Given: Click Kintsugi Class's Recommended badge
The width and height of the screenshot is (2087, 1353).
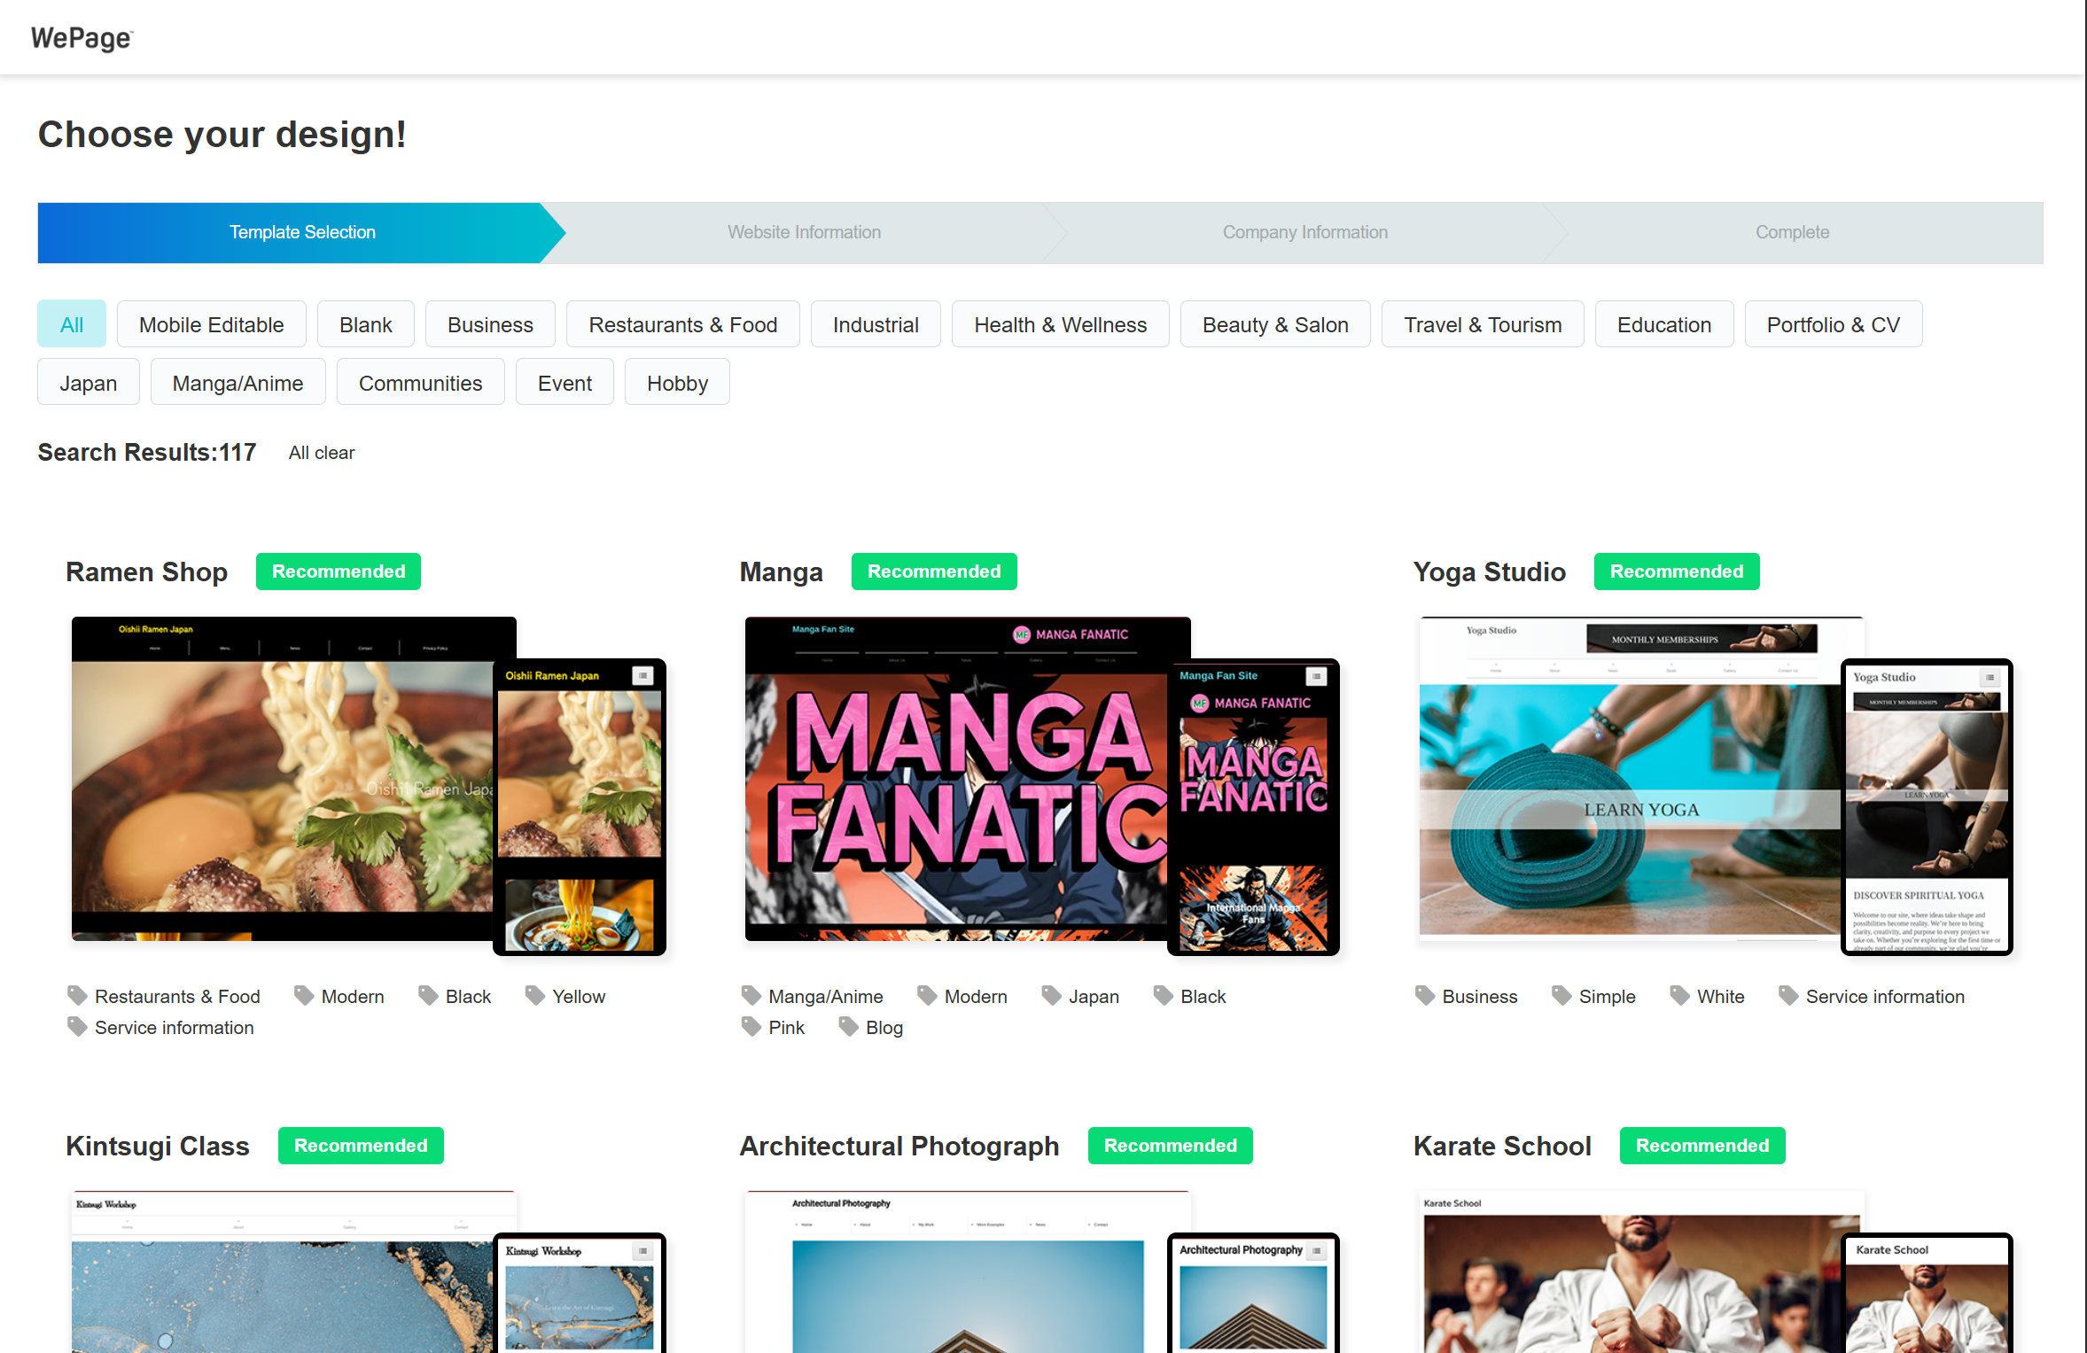Looking at the screenshot, I should 361,1146.
